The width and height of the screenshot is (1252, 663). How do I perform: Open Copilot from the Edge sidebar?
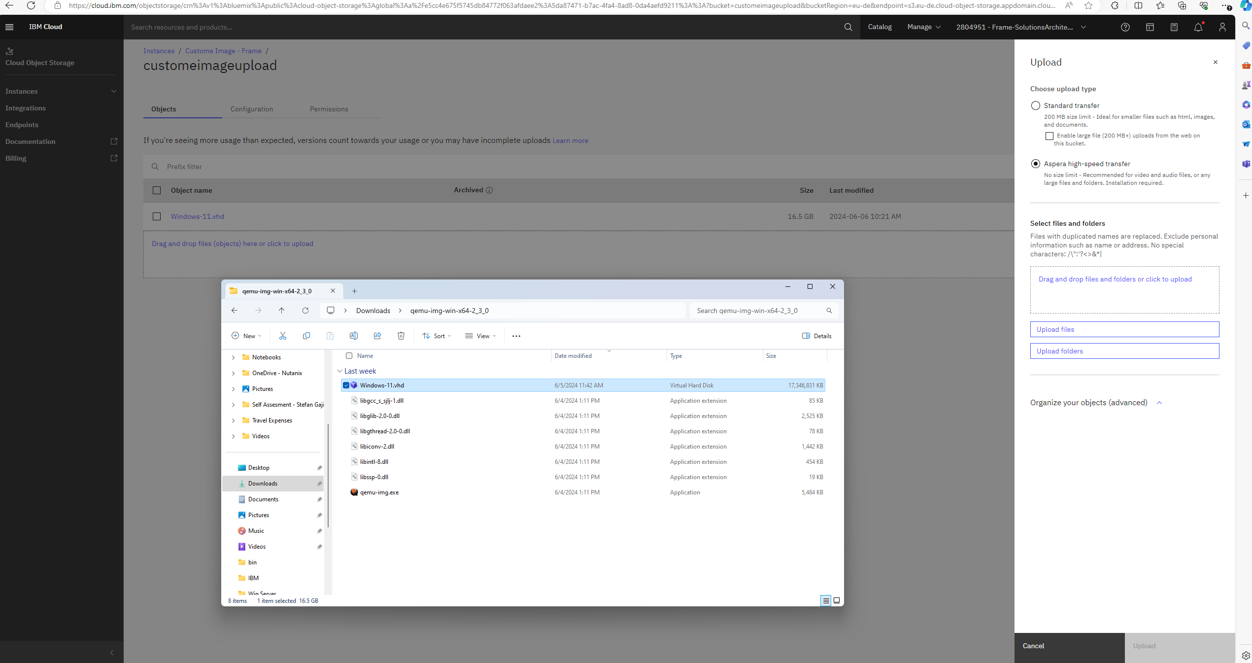tap(1246, 6)
